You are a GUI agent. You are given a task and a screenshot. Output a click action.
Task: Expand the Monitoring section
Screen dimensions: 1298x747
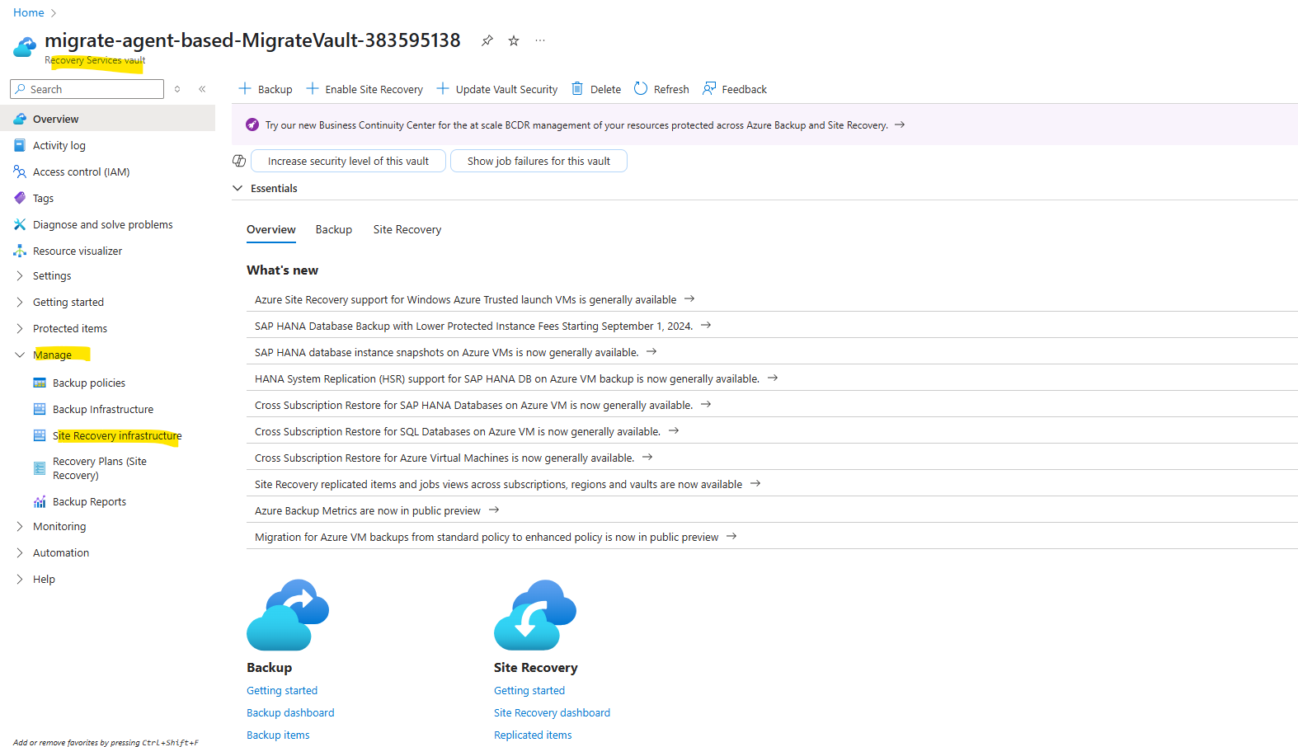[20, 526]
